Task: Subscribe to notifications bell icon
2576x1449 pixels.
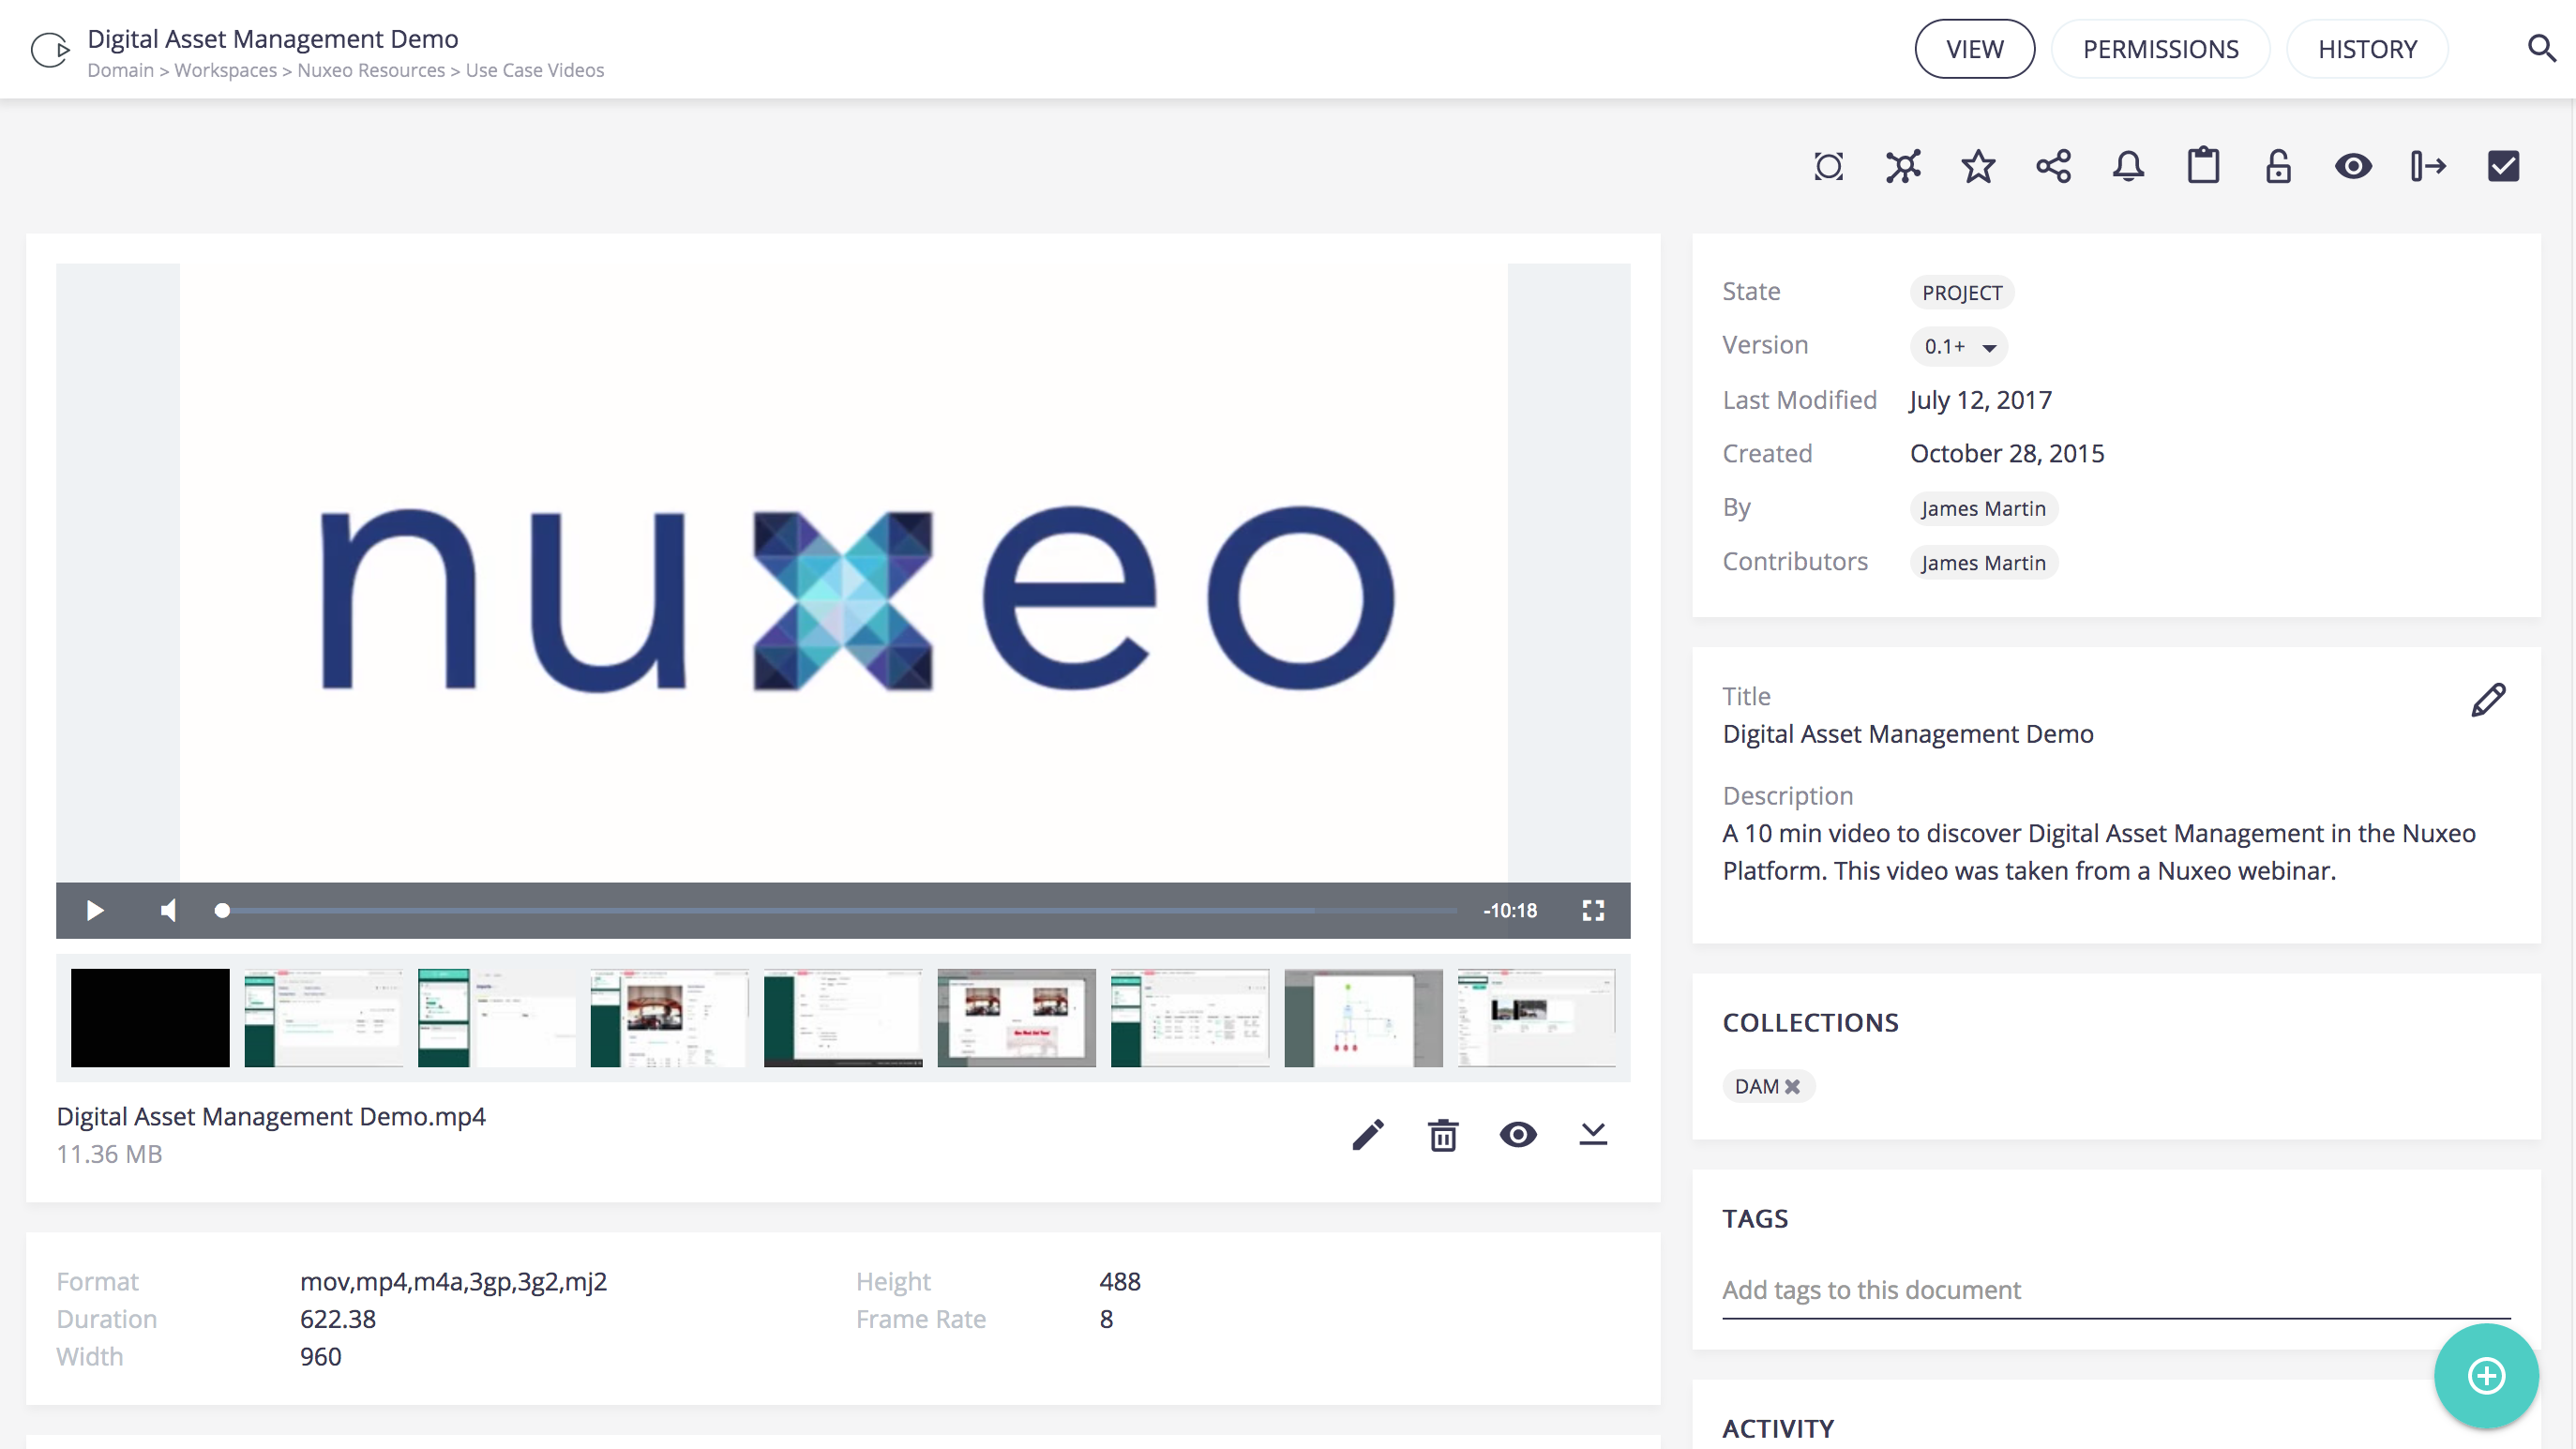Action: click(2128, 166)
